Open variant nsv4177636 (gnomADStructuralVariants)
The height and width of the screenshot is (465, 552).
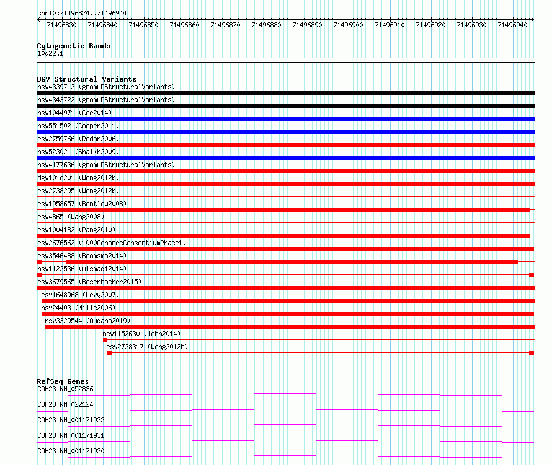click(x=106, y=165)
